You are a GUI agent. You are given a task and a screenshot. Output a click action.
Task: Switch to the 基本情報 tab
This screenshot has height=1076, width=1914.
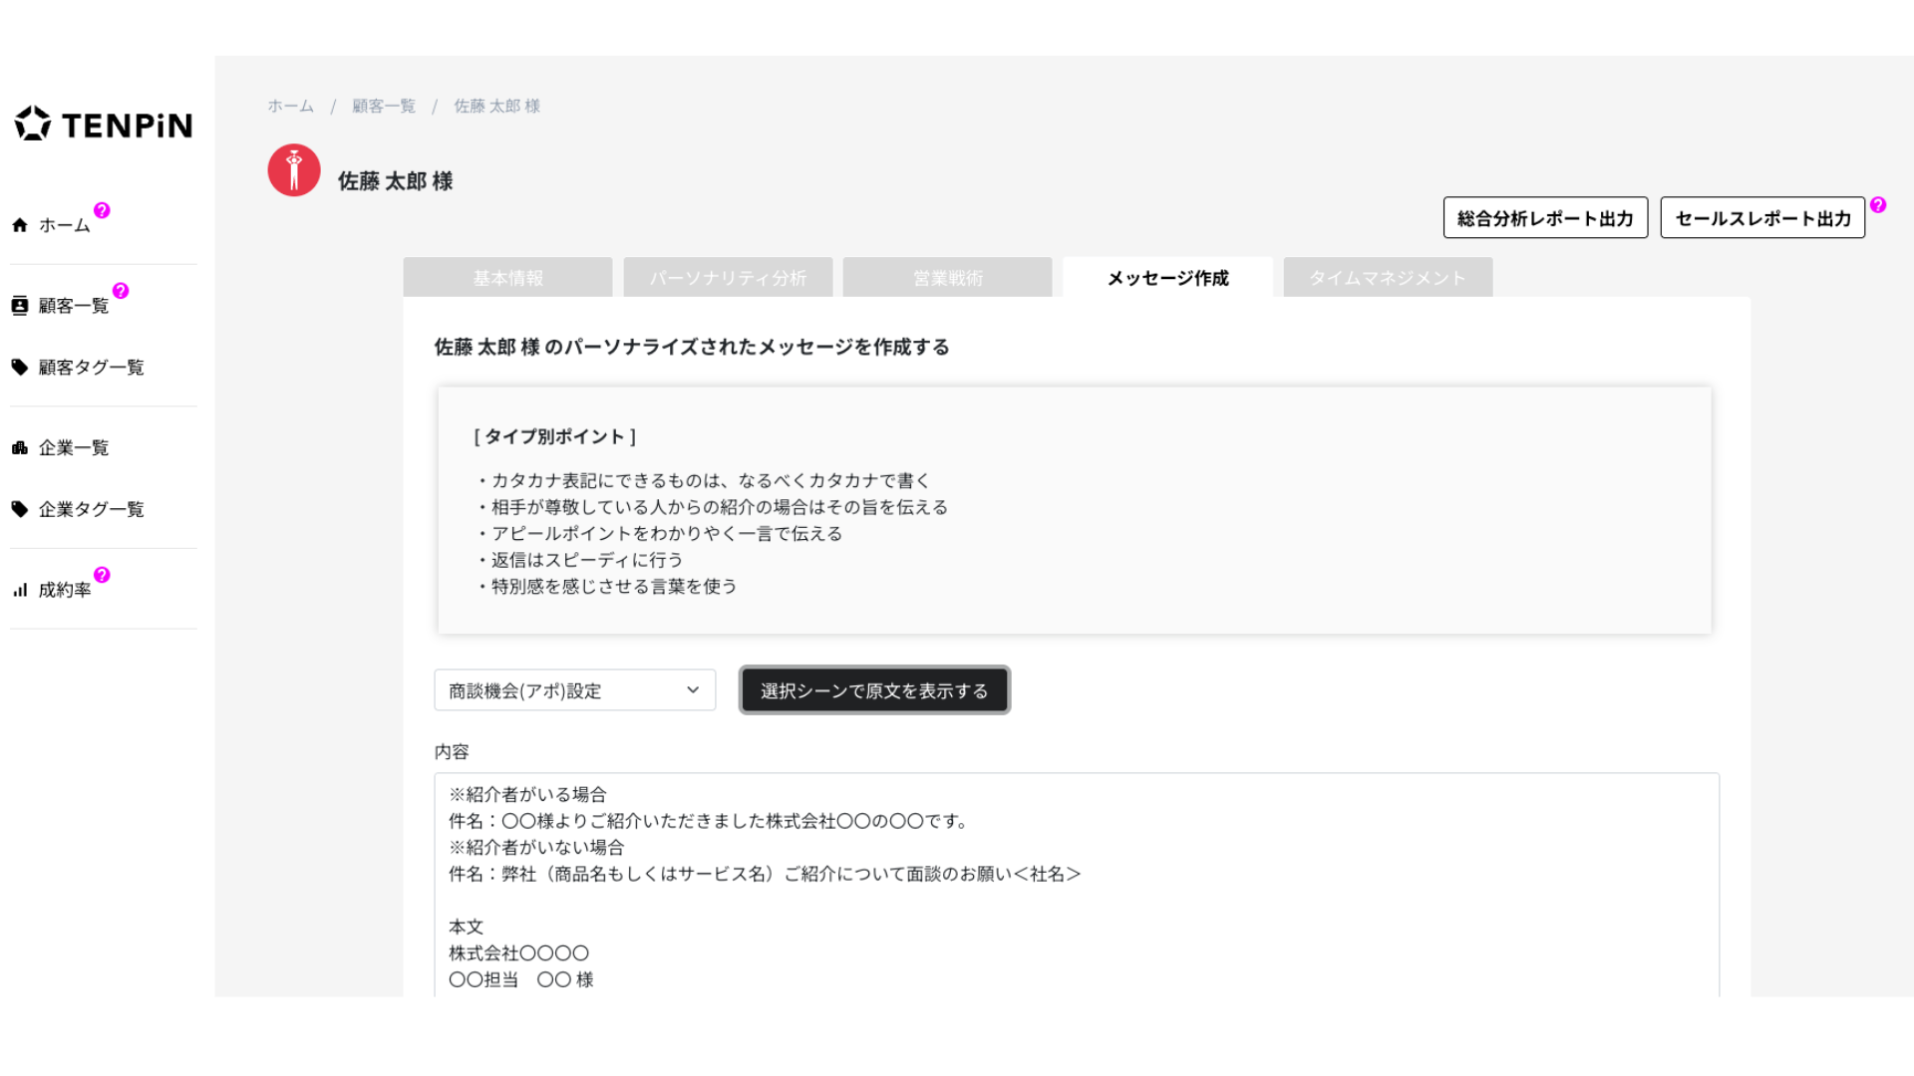[x=507, y=278]
